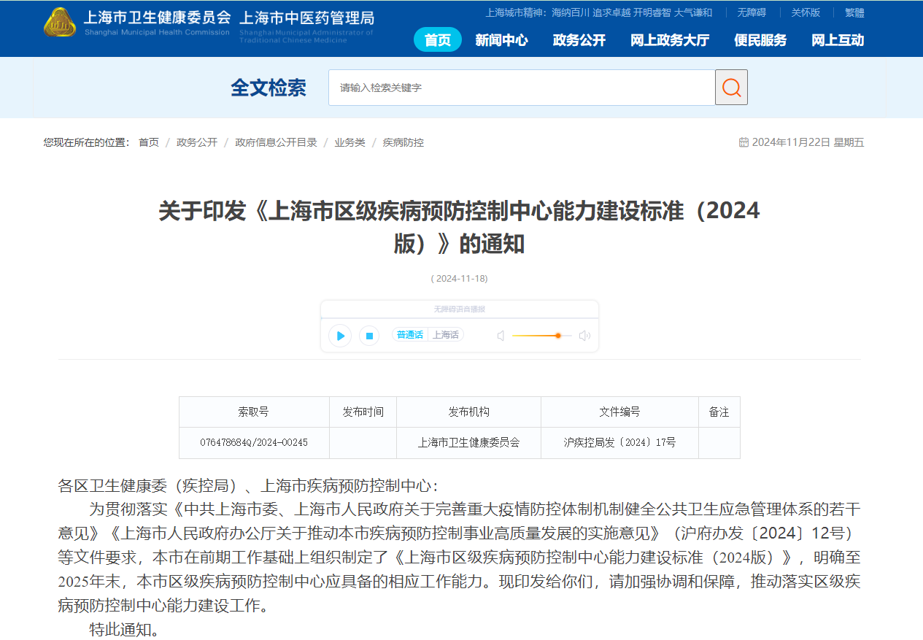Screen dimensions: 923x640
Task: Click the low volume speaker icon
Action: (x=501, y=336)
